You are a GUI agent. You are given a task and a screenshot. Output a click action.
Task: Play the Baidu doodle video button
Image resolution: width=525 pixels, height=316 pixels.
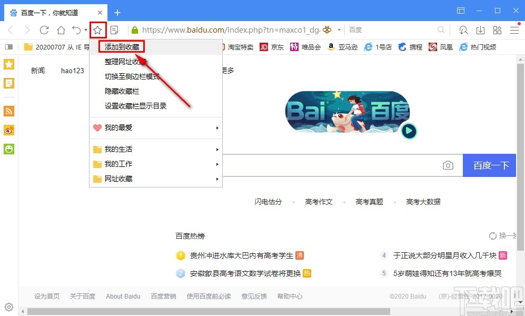click(409, 131)
